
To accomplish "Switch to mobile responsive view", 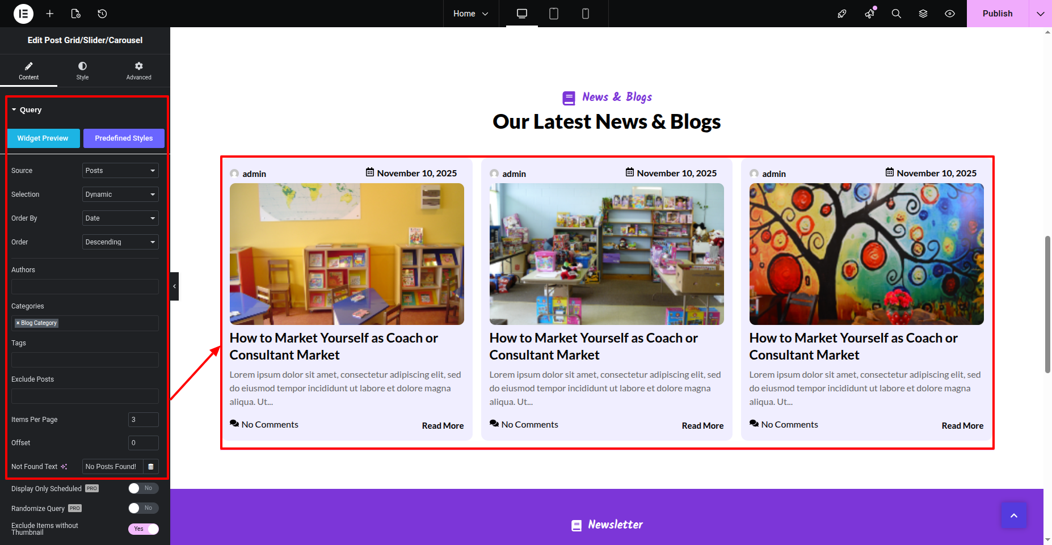I will [x=585, y=14].
